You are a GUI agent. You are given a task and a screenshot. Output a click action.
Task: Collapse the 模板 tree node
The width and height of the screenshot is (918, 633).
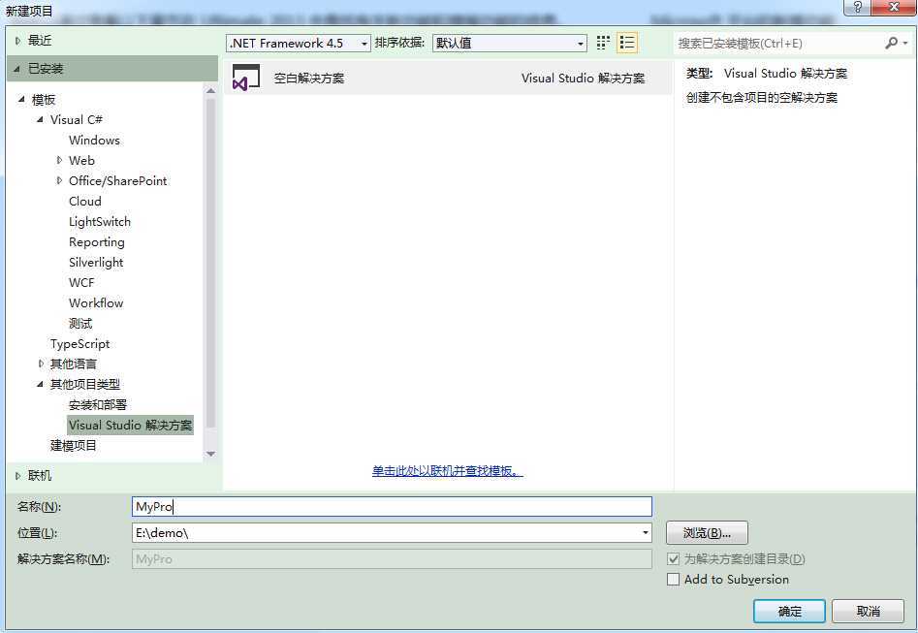click(21, 100)
